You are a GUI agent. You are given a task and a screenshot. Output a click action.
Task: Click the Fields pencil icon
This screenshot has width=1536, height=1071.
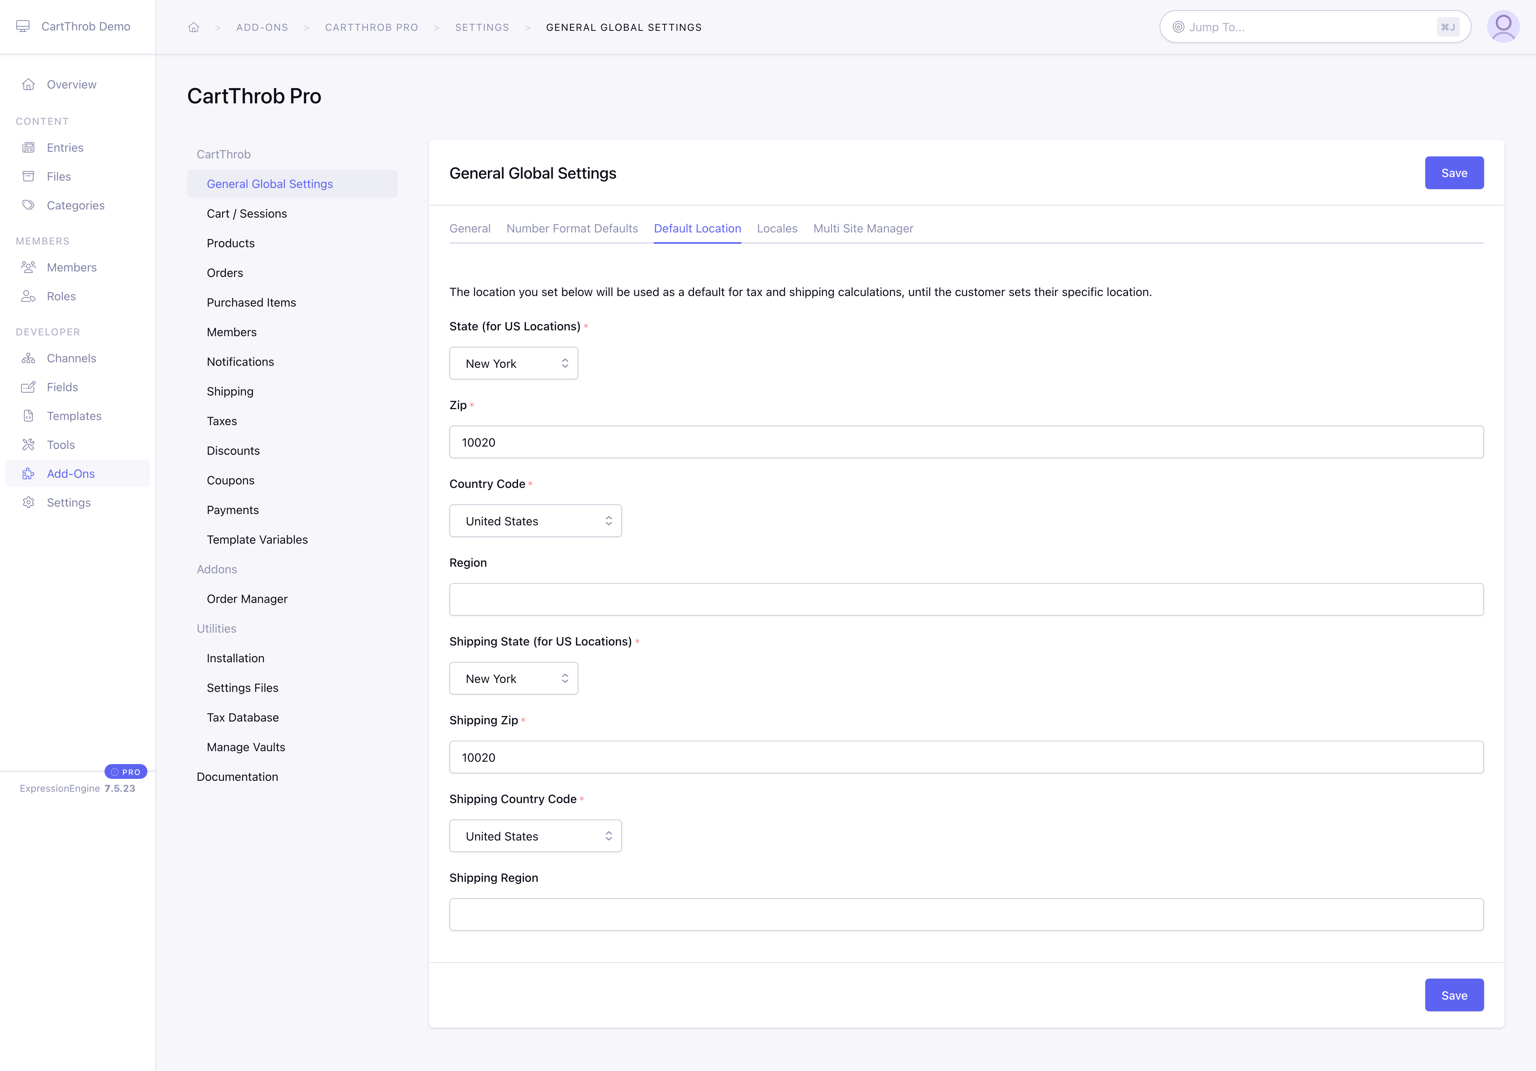click(28, 387)
